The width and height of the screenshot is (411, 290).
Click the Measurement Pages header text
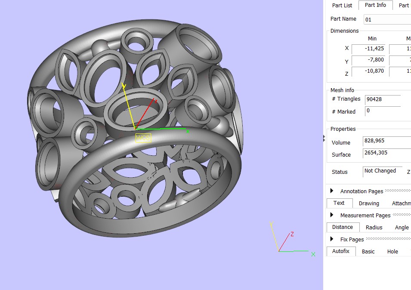pyautogui.click(x=365, y=215)
